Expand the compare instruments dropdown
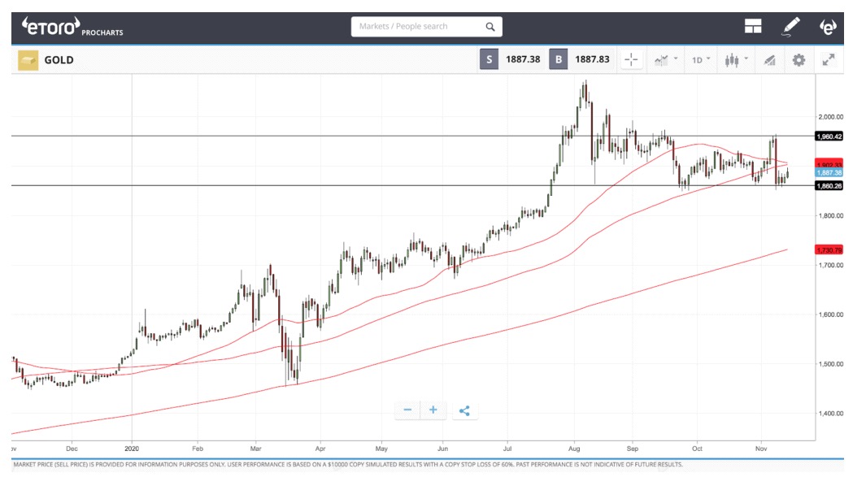Image resolution: width=866 pixels, height=477 pixels. pos(666,60)
